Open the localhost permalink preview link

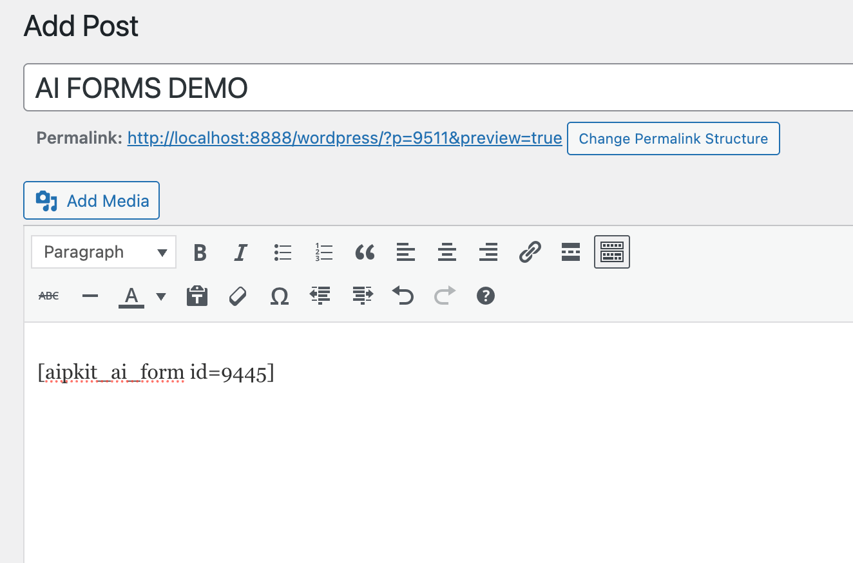[345, 138]
